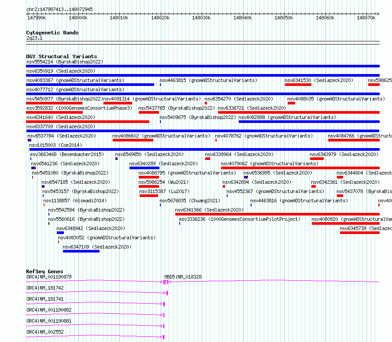Select the nsv4083052 gnomAD variant label
This screenshot has width=392, height=342.
107,238
